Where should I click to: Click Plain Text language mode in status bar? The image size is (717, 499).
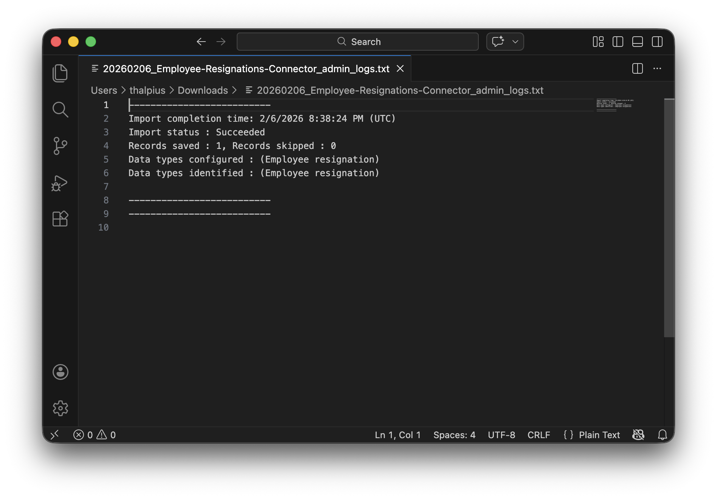pos(599,435)
